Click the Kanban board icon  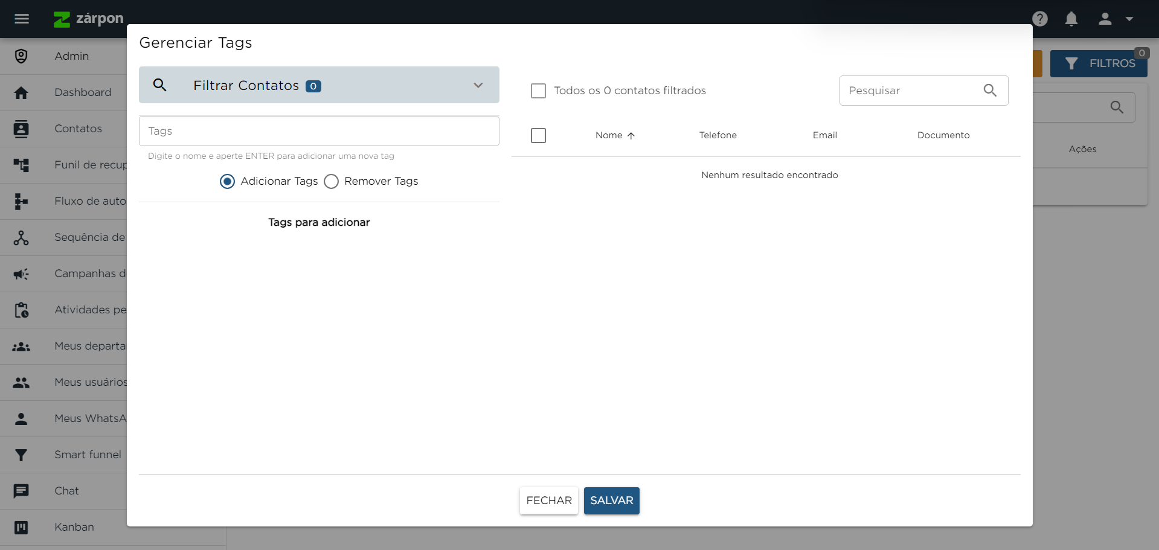21,527
